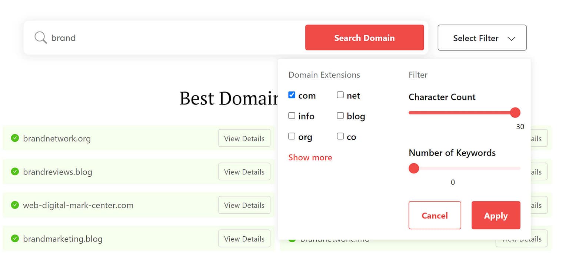
Task: Click green checkmark beside brandnetwork.org
Action: click(15, 138)
